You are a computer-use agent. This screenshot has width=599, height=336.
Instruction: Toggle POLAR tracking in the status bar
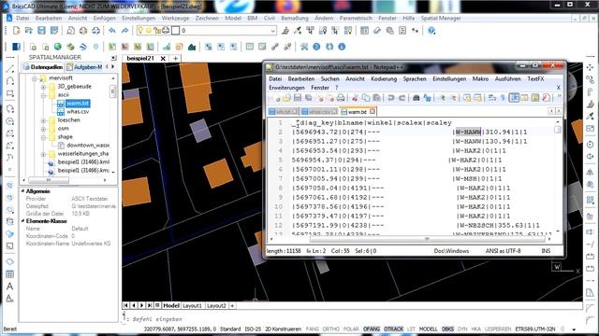(x=351, y=329)
